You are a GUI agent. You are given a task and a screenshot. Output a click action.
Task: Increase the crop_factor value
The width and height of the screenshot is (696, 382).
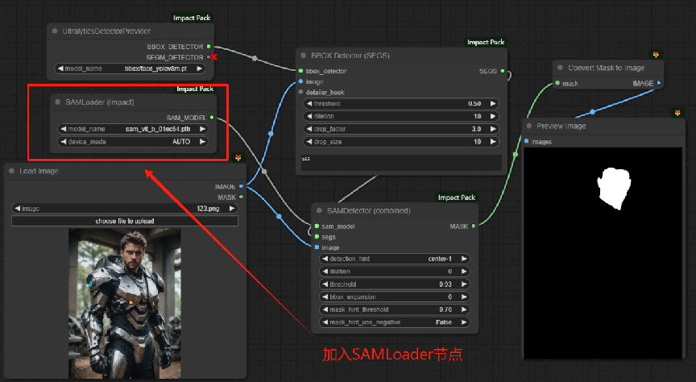493,129
